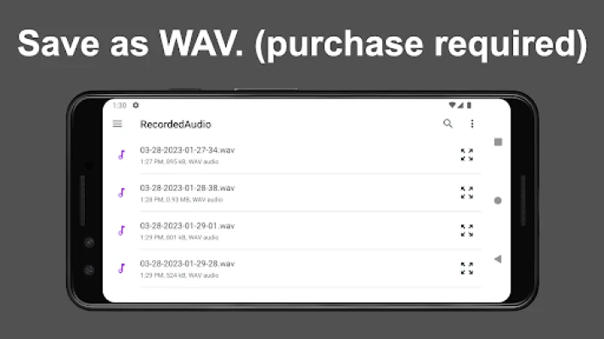This screenshot has width=604, height=339.
Task: Click music note icon for 03-28-2023-01-29-28.wav
Action: [x=121, y=268]
